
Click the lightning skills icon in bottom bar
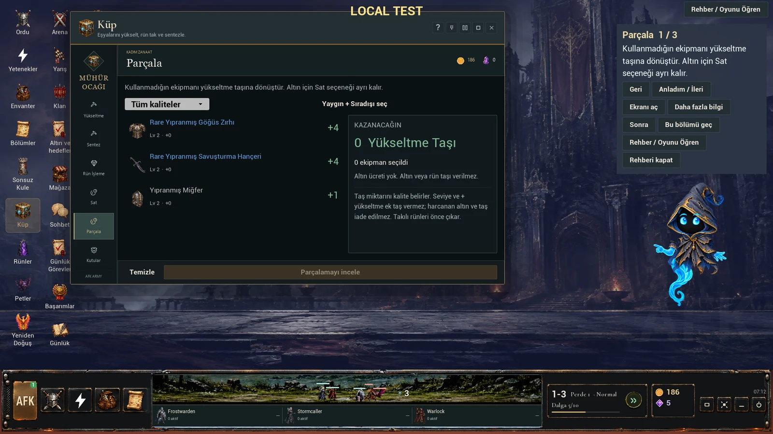pos(80,400)
